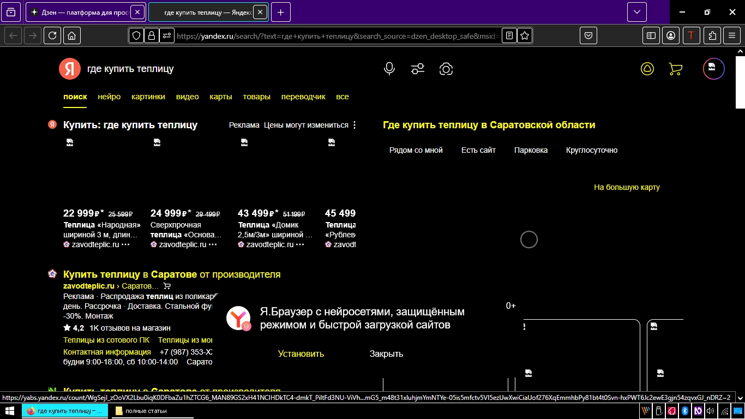Reload the current page

[52, 35]
